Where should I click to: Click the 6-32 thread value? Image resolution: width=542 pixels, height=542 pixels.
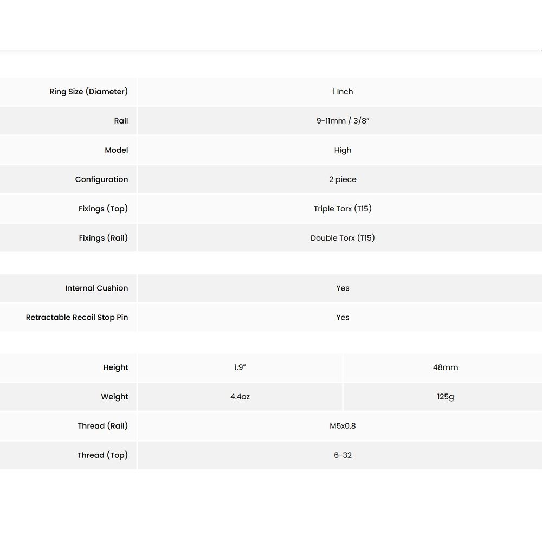[x=343, y=455]
